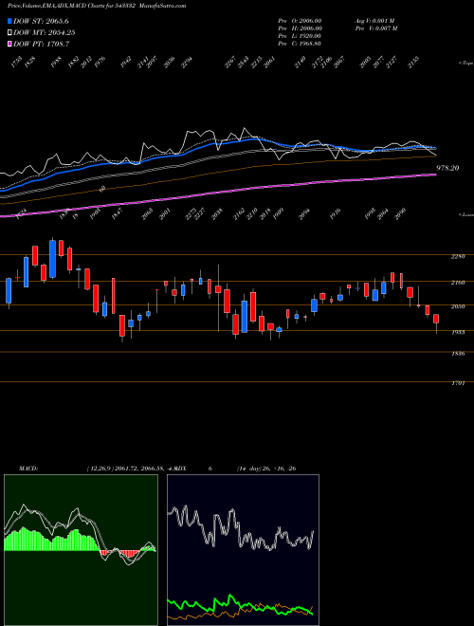Click the 1933 price axis label
This screenshot has width=474, height=626.
pyautogui.click(x=458, y=332)
